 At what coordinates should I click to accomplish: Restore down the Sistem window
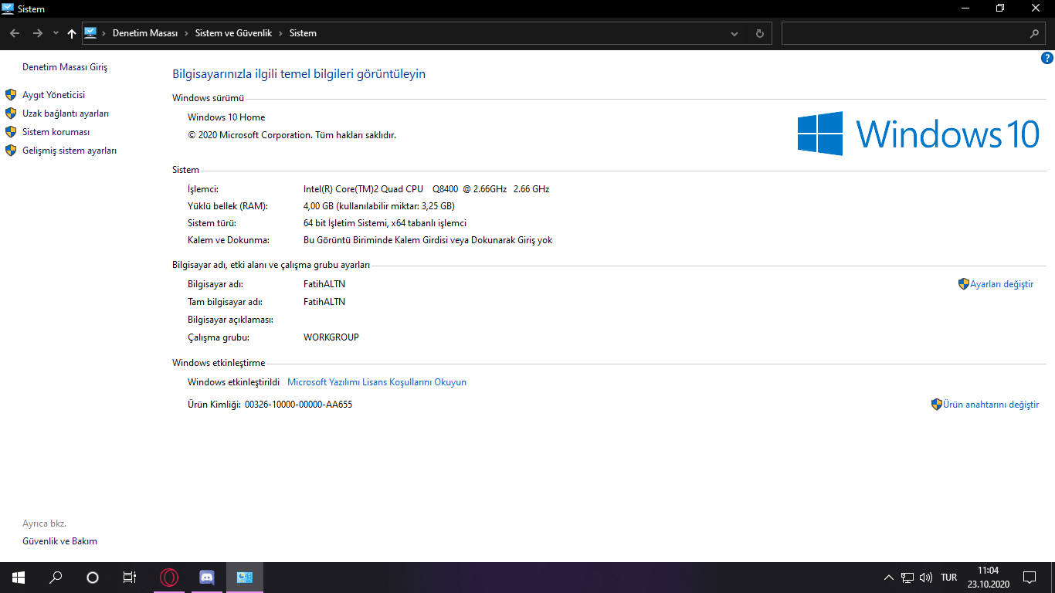click(1001, 8)
